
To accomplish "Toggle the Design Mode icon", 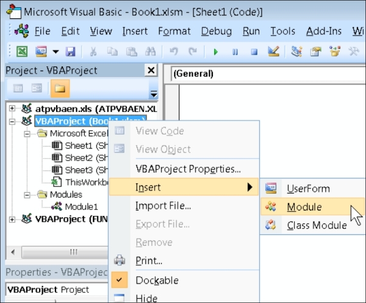I will tap(273, 51).
